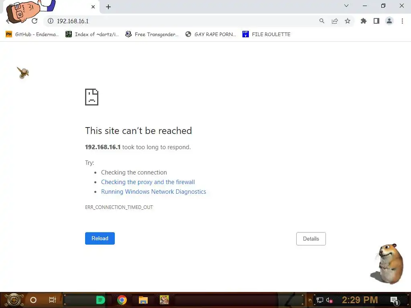The height and width of the screenshot is (308, 411).
Task: Open taskbar clock showing 2:29 PM
Action: pyautogui.click(x=360, y=300)
